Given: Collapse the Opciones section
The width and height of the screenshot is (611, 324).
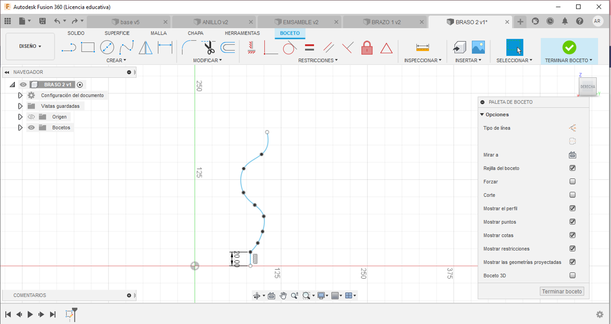Looking at the screenshot, I should (x=482, y=115).
